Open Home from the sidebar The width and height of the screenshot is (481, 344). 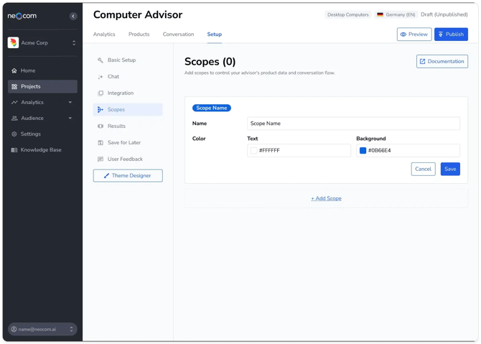28,70
